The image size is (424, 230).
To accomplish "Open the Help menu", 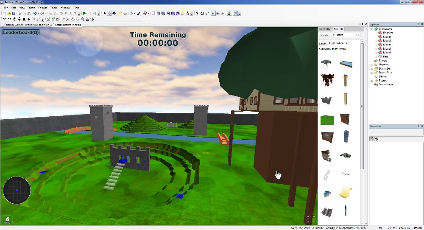I will pos(76,8).
